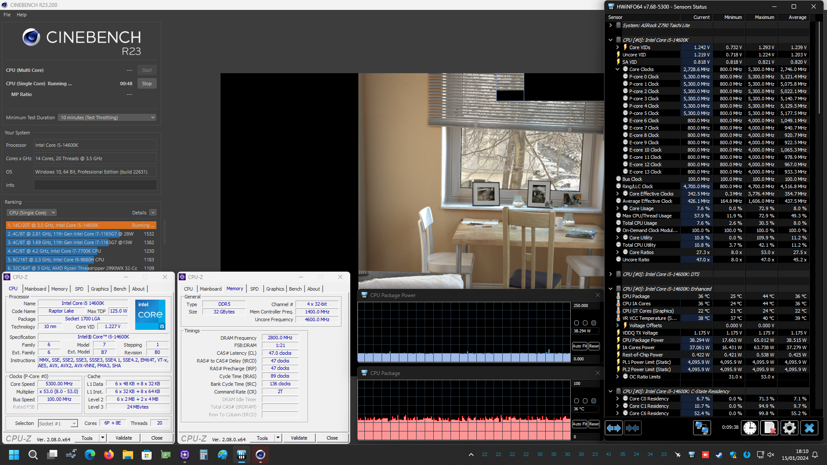Click the Average column header in HWiNFO
This screenshot has width=827, height=465.
(797, 17)
